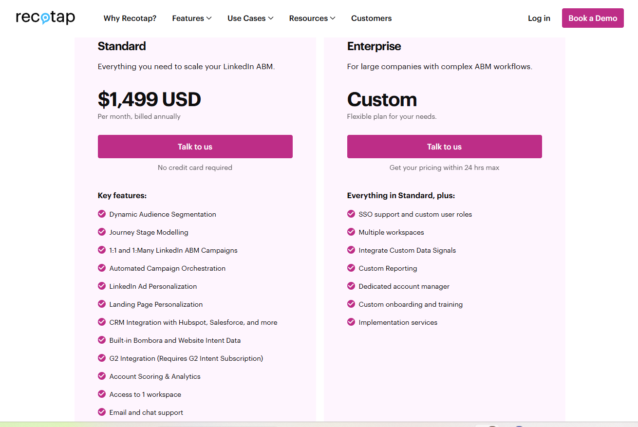Click the checkmark beside Email and chat support
The width and height of the screenshot is (638, 427).
(x=102, y=412)
